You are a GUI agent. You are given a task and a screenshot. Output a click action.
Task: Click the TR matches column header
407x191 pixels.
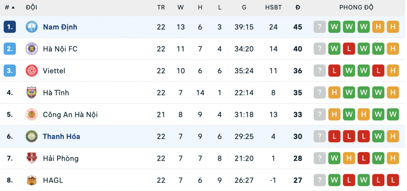(161, 8)
